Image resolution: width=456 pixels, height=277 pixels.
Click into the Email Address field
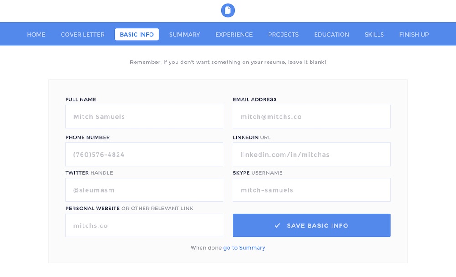311,116
